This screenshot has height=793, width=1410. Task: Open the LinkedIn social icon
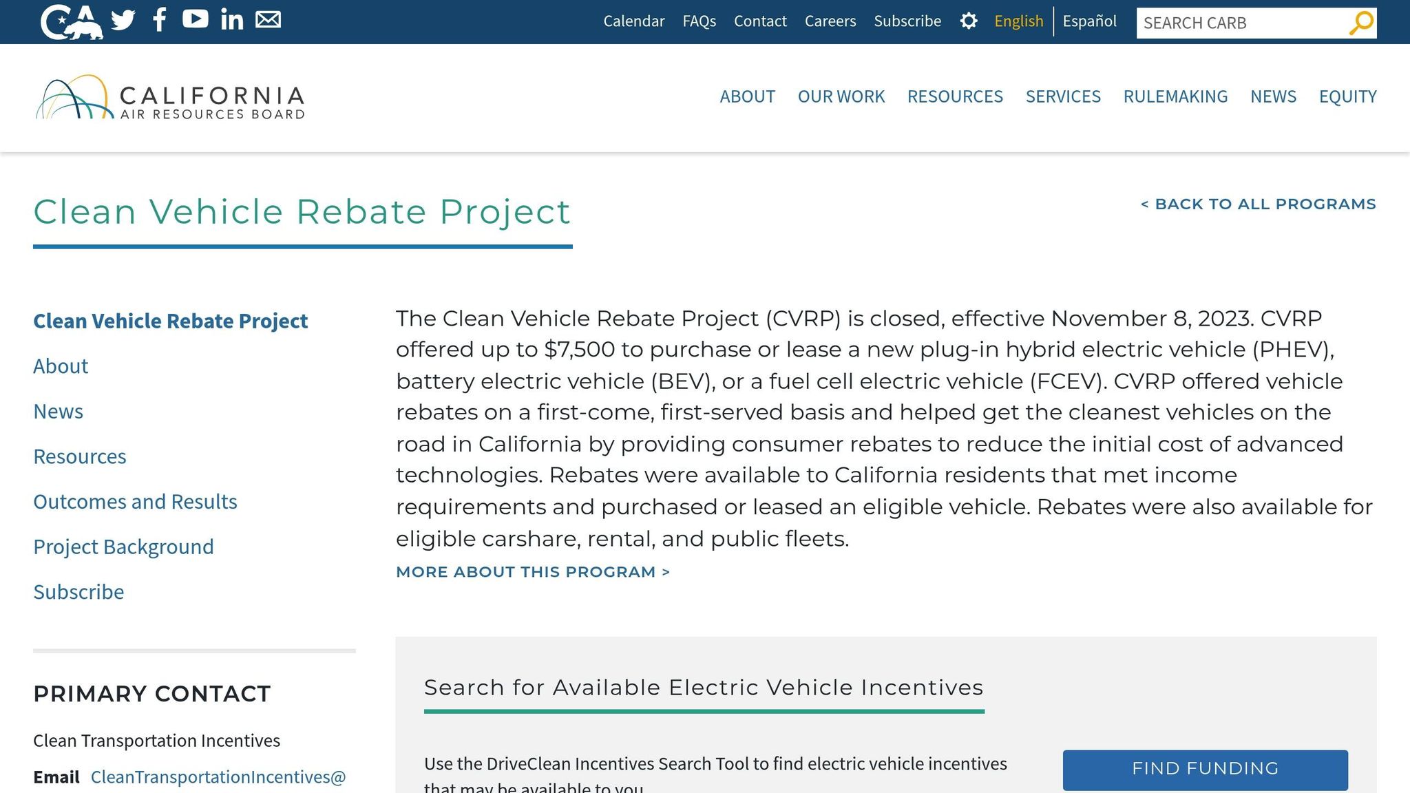point(232,19)
